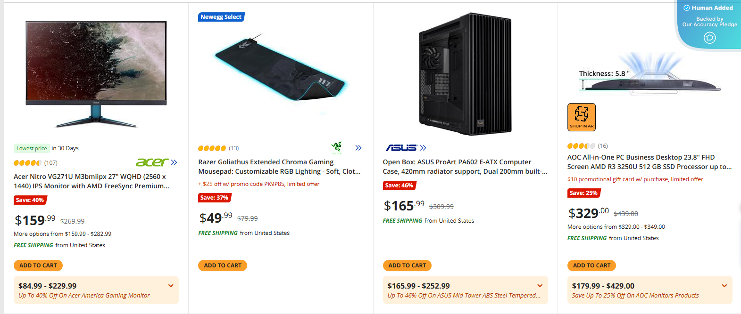Viewport: 741px width, 314px height.
Task: Click the double-arrow next to the ASUS logo
Action: tap(424, 147)
